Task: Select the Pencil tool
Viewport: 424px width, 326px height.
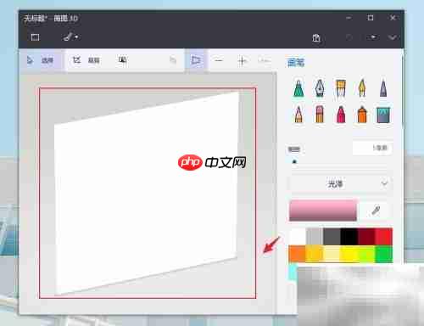Action: click(x=298, y=115)
